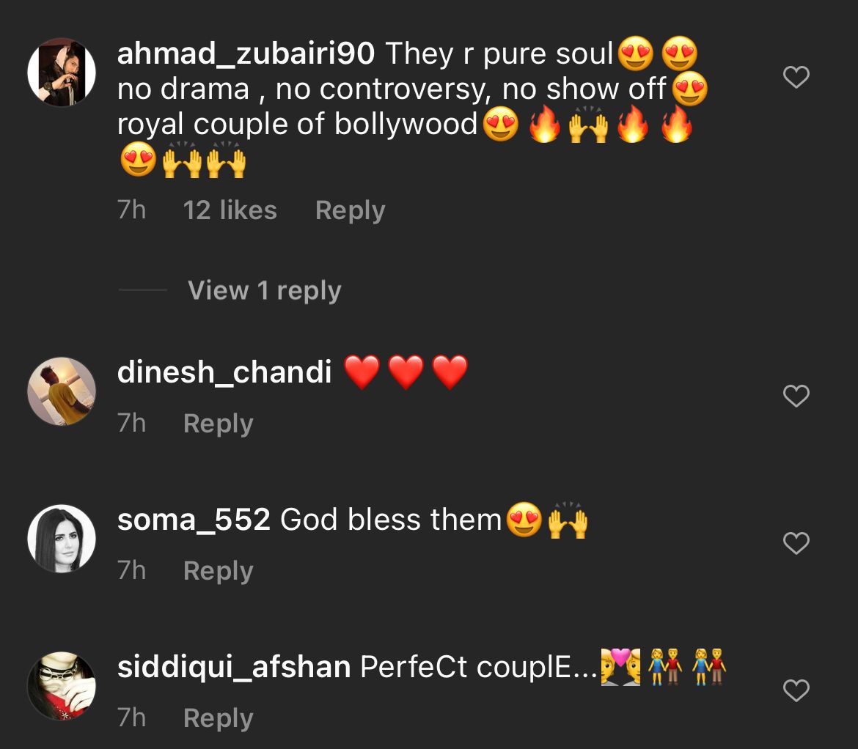Reply to siddiqui_afshan's Perfect couple comment

(x=219, y=717)
